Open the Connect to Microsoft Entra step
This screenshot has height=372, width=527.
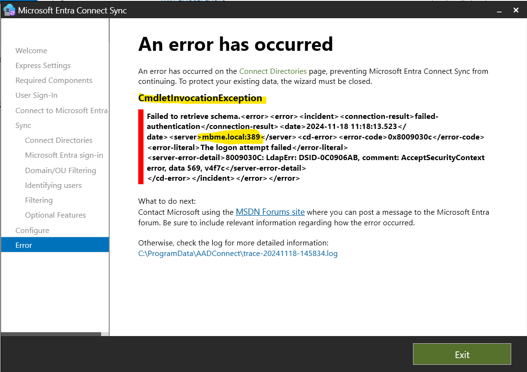tap(61, 110)
